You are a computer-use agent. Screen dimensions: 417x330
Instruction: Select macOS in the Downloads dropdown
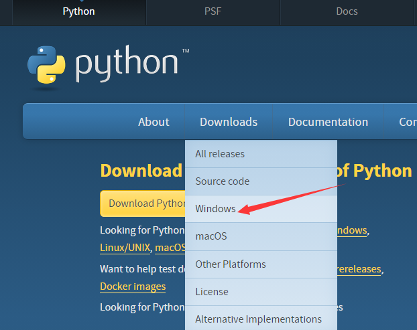pyautogui.click(x=261, y=236)
